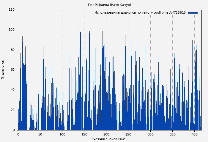Click the 250 tick on the x-axis
This screenshot has height=142, width=208.
(x=128, y=134)
